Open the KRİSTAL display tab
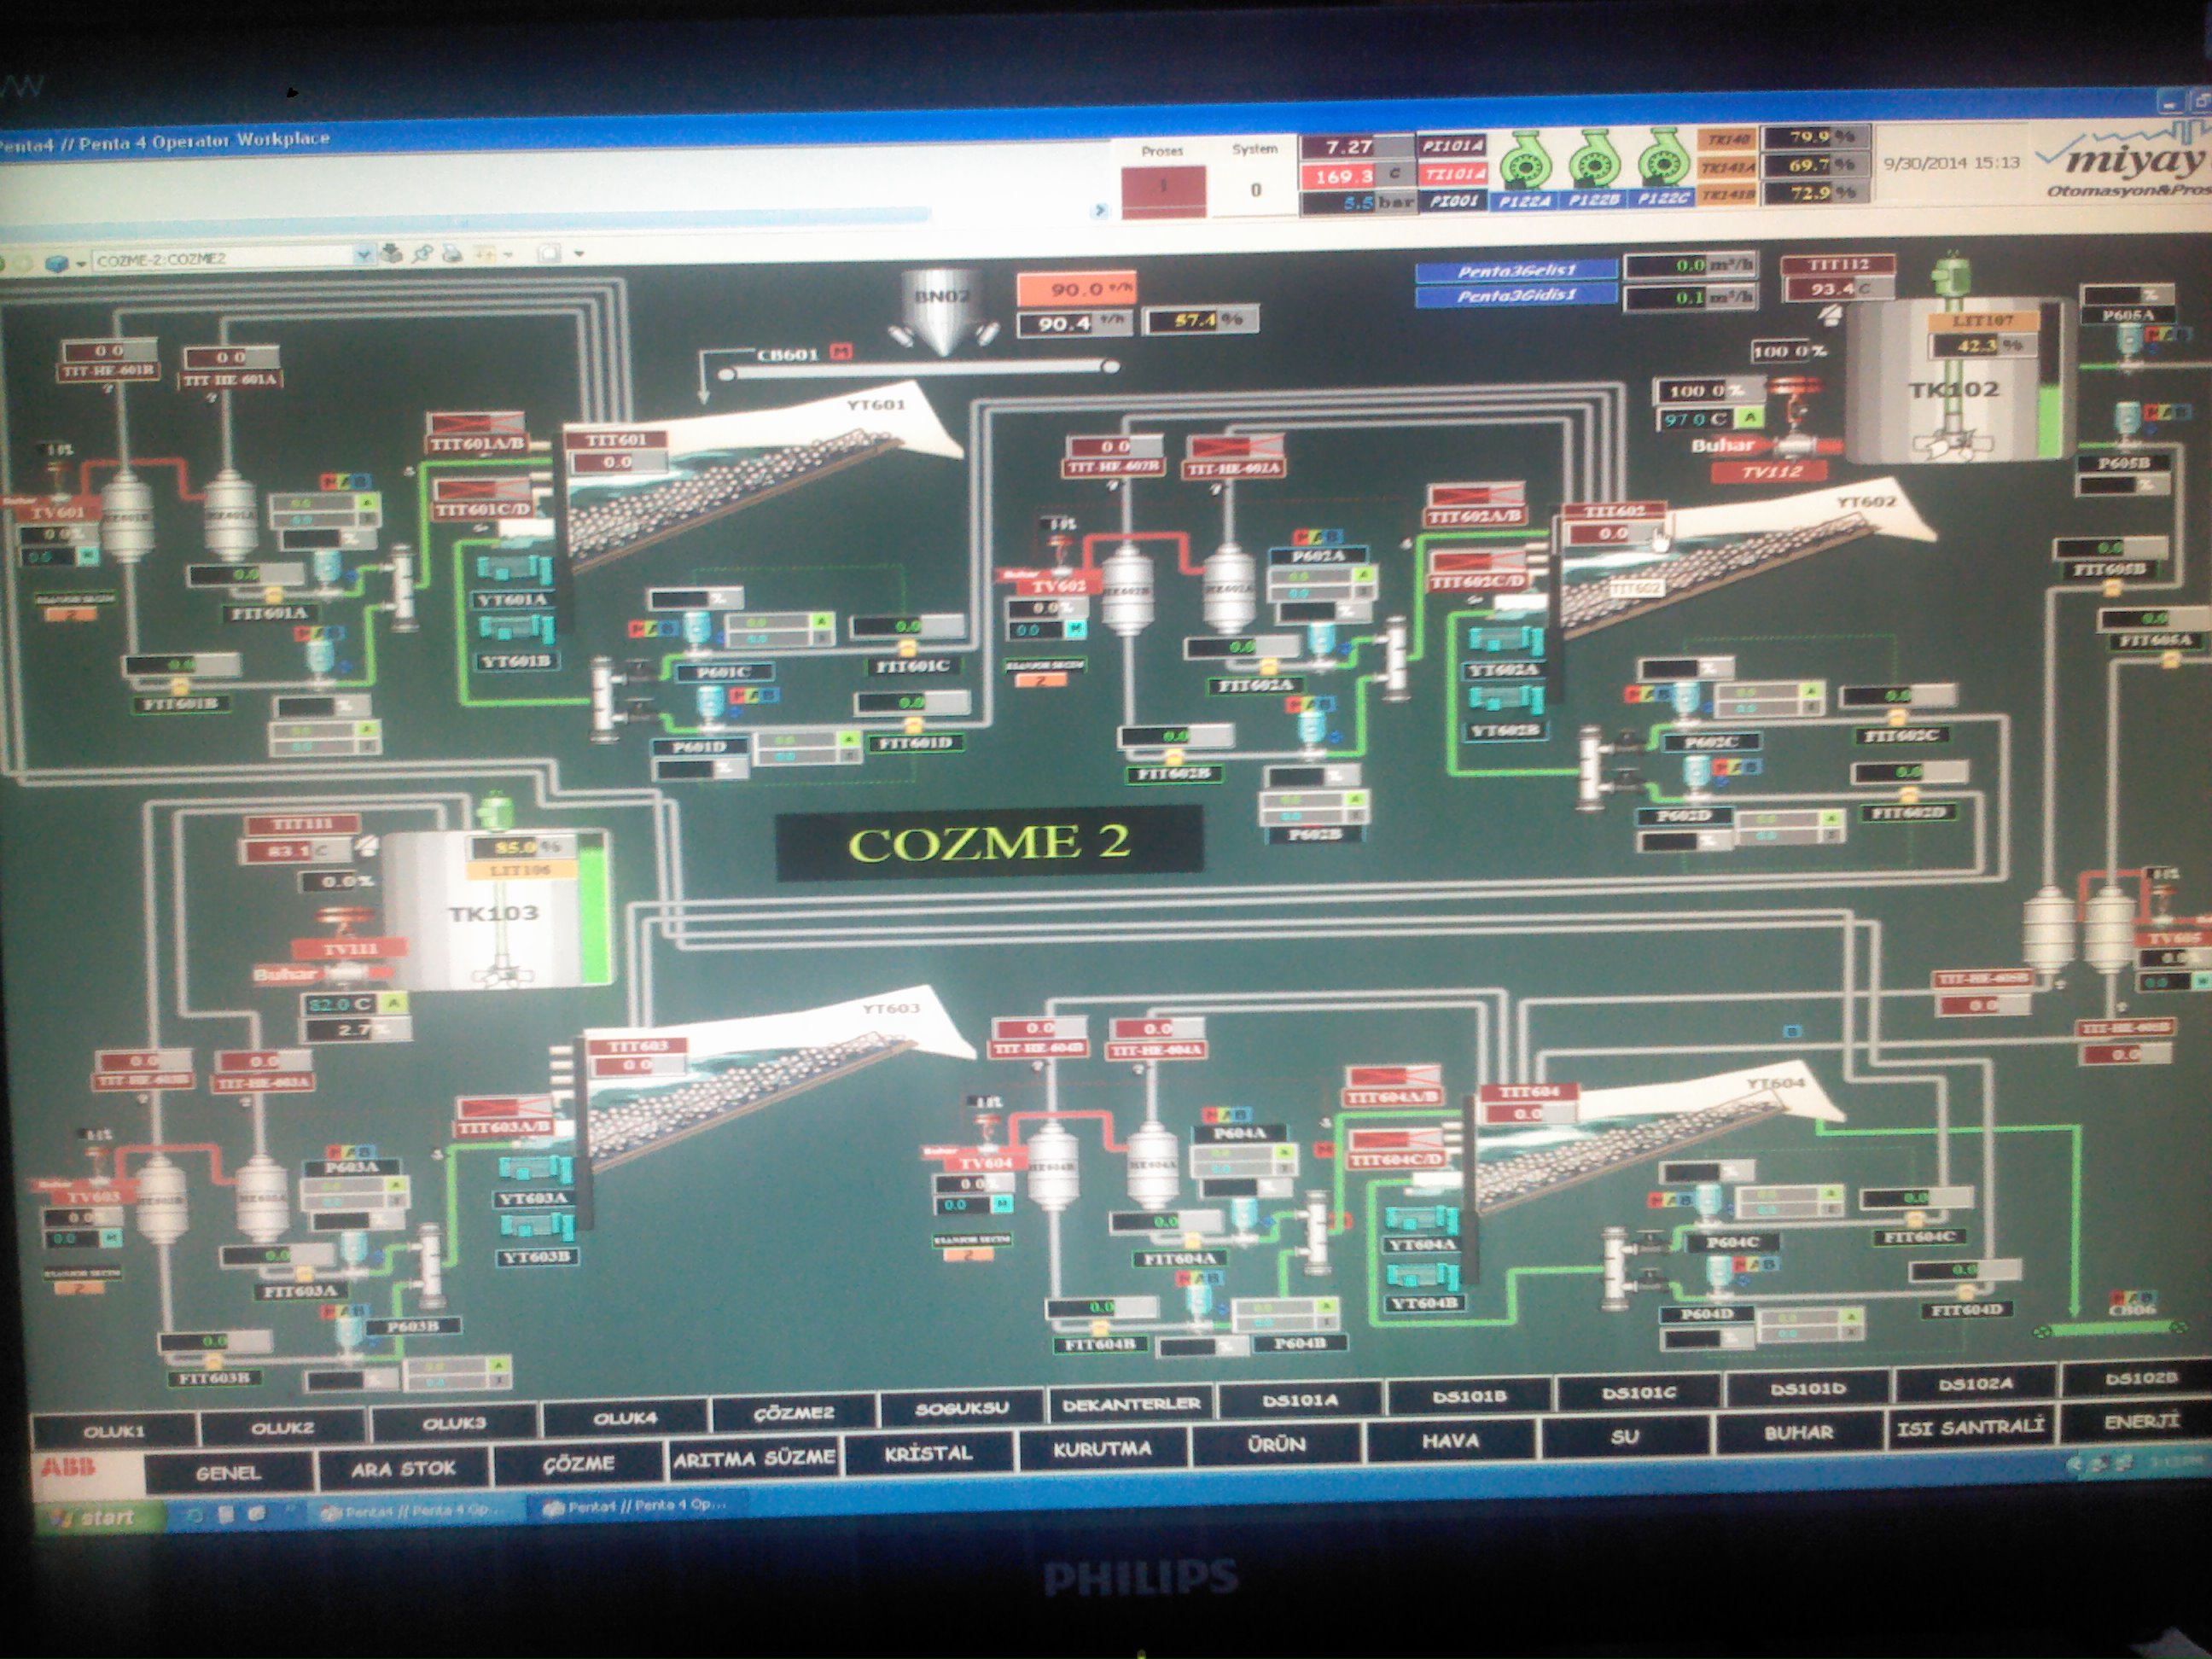This screenshot has width=2212, height=1659. (928, 1453)
